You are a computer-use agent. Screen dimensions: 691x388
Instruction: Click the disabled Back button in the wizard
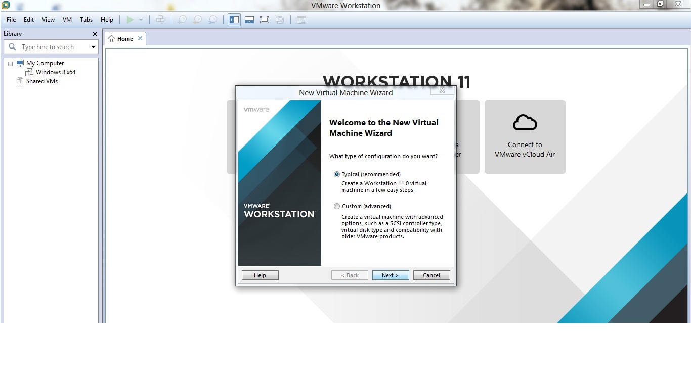(x=350, y=275)
